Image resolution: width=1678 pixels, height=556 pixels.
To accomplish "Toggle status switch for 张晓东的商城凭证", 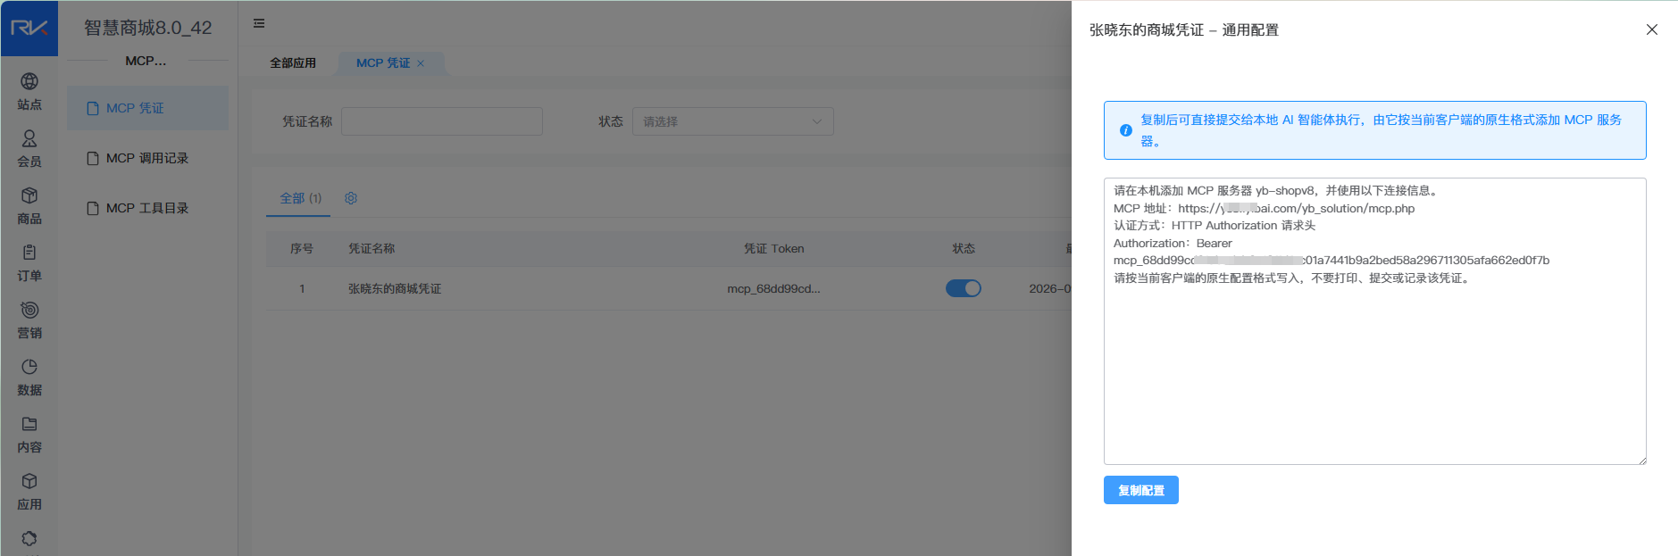I will pos(964,288).
